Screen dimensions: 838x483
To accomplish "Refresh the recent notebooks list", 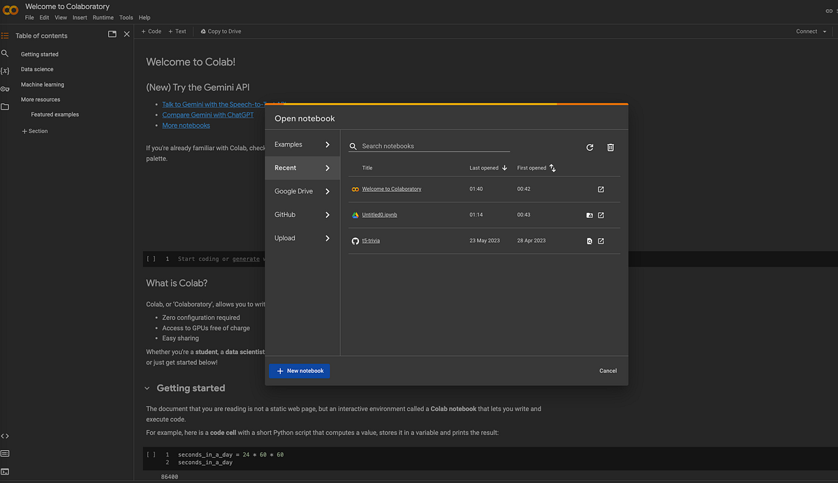I will pos(589,147).
